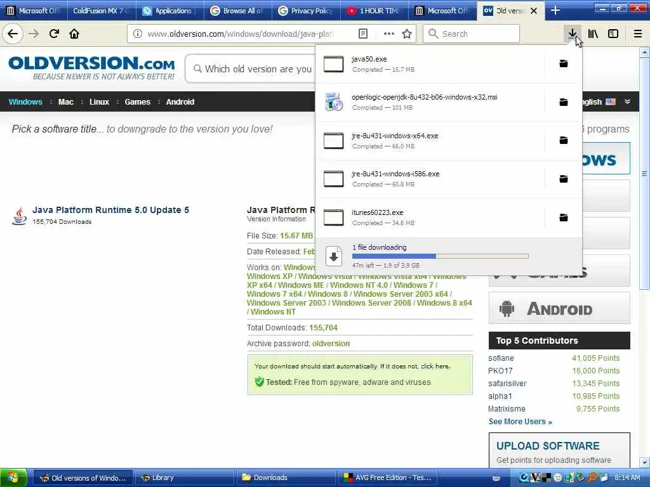This screenshot has width=650, height=487.
Task: Expand the language chevron in nav bar
Action: (x=627, y=102)
